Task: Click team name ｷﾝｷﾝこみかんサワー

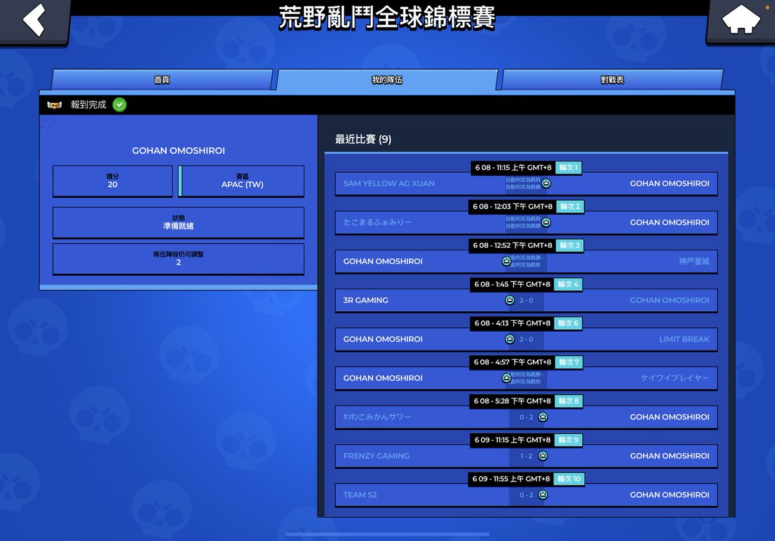Action: (377, 417)
